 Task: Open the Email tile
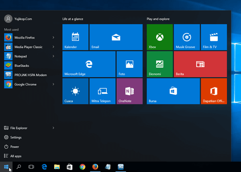point(116,37)
